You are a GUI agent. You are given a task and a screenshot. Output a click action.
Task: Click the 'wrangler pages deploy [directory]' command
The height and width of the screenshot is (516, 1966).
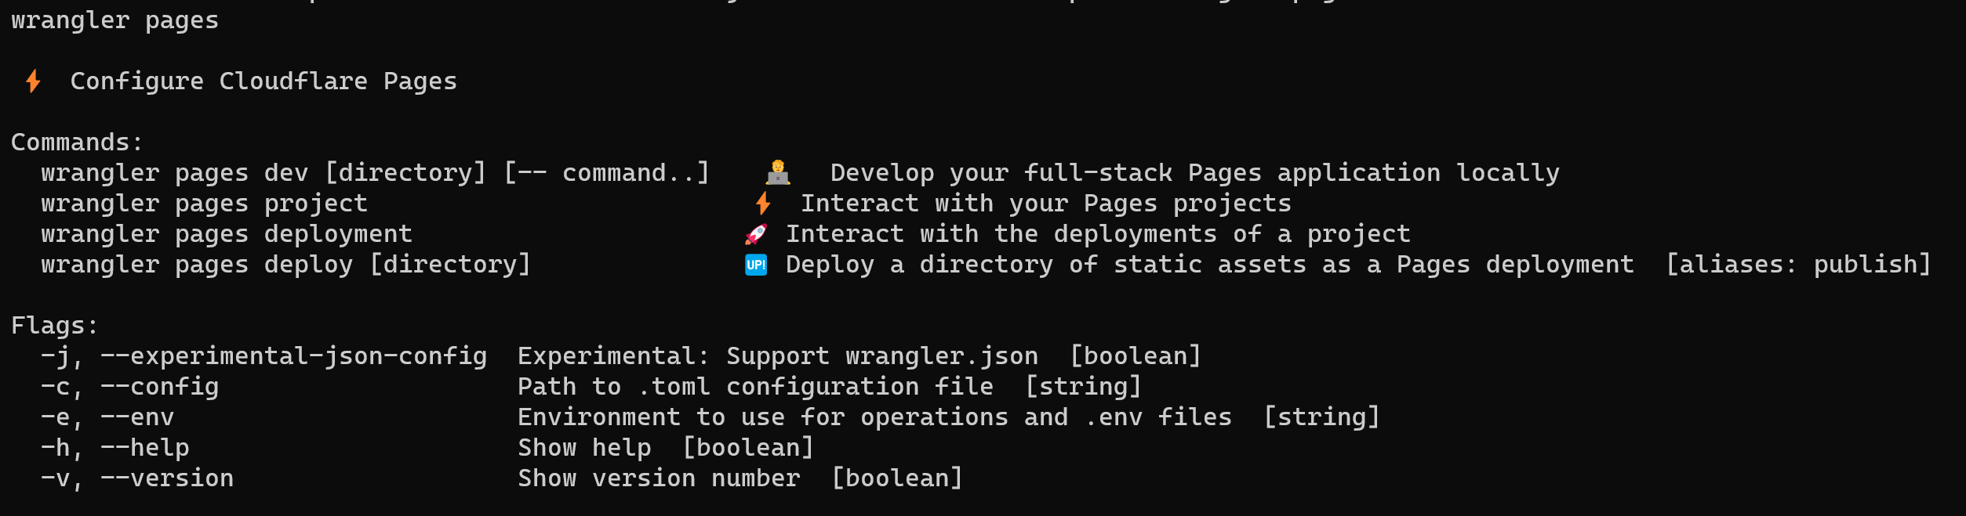(x=285, y=265)
